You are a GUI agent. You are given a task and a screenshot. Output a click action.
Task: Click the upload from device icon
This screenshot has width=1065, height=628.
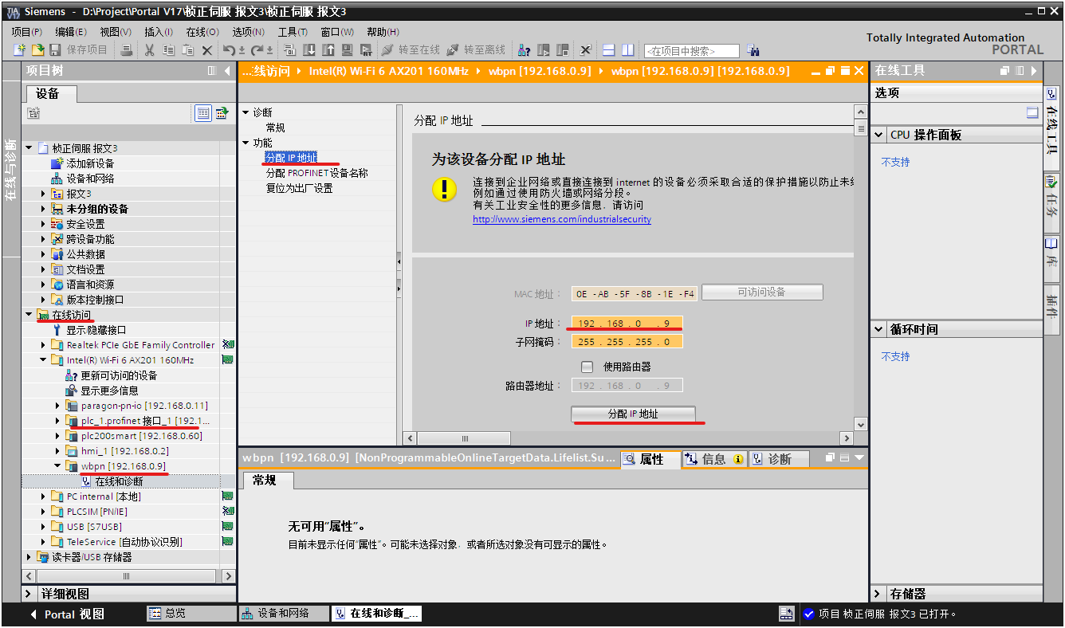(328, 50)
